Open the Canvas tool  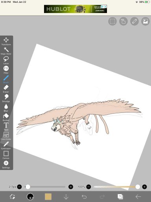[6, 155]
